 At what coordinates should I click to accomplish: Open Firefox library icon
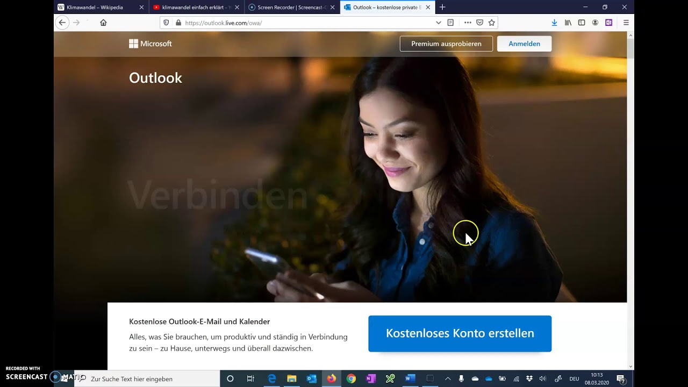[x=568, y=23]
